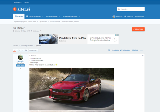Open Sporočila messages
This screenshot has height=112, width=160.
coord(129,16)
